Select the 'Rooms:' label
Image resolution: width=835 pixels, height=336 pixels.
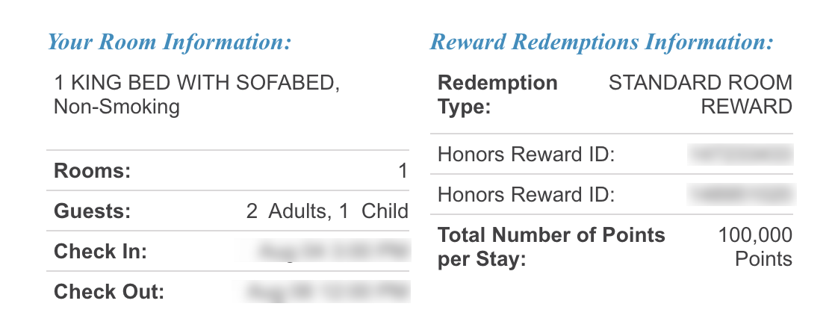(93, 172)
